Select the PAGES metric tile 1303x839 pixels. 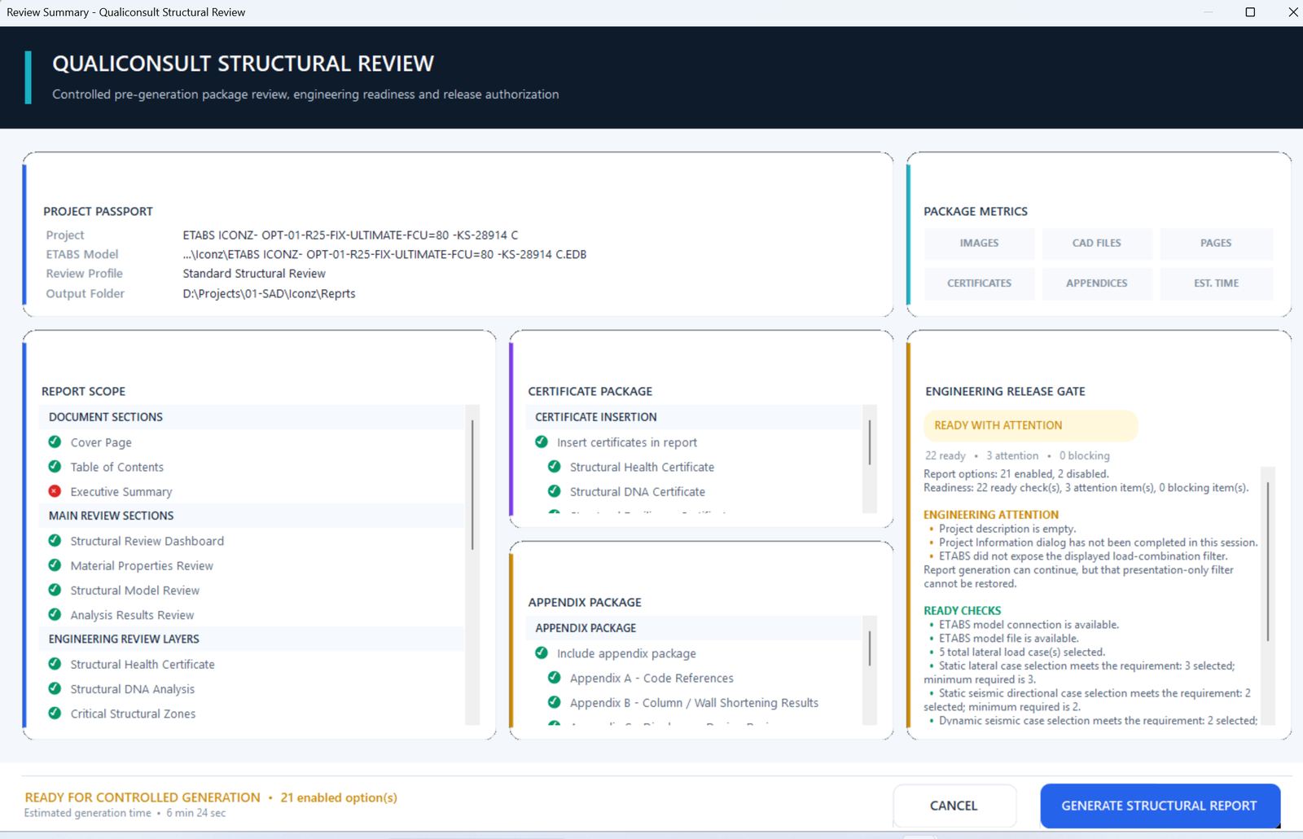[1216, 243]
